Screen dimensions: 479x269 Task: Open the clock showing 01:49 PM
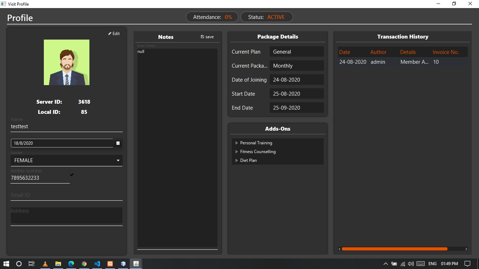(x=450, y=264)
